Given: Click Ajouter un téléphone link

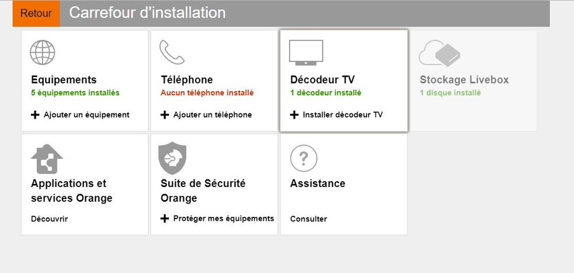Looking at the screenshot, I should click(206, 115).
